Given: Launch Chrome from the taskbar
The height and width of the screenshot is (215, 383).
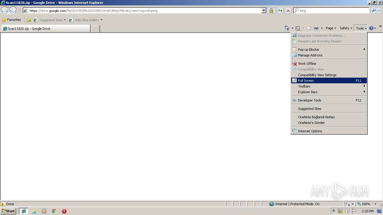Looking at the screenshot, I should [54, 211].
